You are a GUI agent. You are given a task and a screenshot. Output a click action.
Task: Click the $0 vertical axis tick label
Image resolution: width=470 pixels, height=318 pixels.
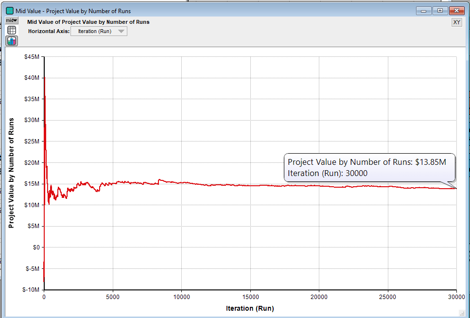[x=35, y=247]
